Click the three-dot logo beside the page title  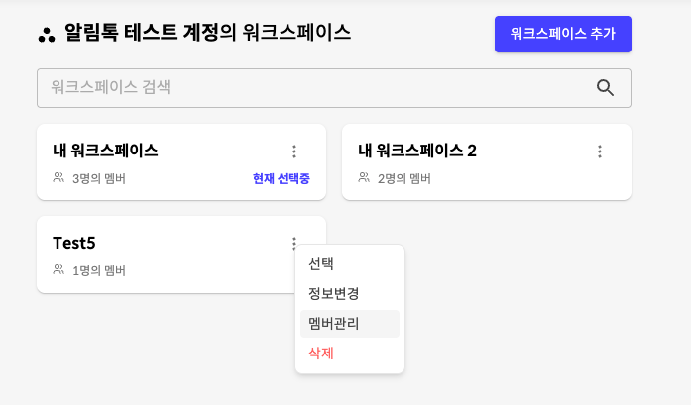click(x=47, y=35)
